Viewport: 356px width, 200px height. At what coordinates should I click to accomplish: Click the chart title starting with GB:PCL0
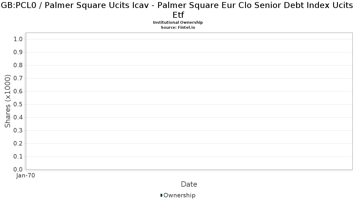tap(178, 10)
